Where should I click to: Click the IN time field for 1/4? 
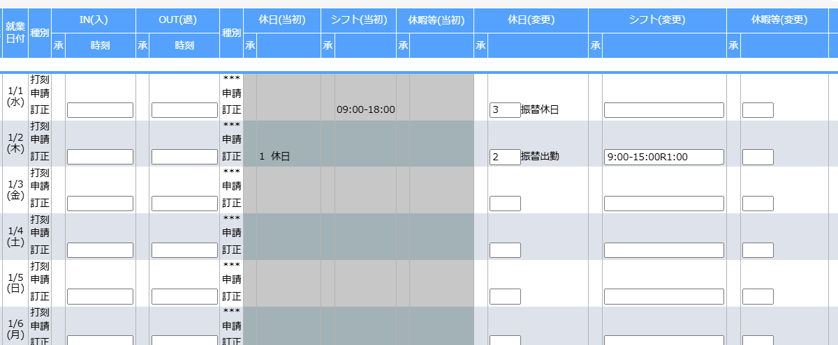coord(100,250)
